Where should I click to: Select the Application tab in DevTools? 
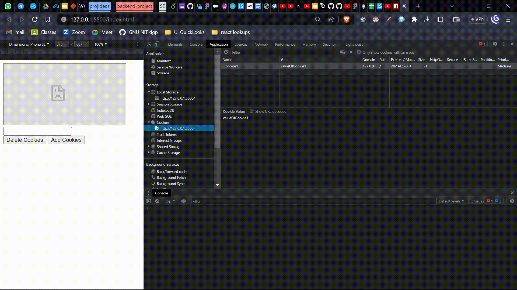tap(218, 44)
